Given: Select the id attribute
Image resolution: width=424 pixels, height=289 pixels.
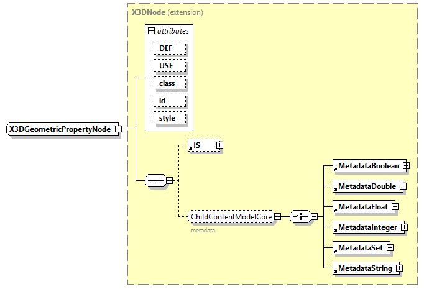Looking at the screenshot, I should coord(170,101).
